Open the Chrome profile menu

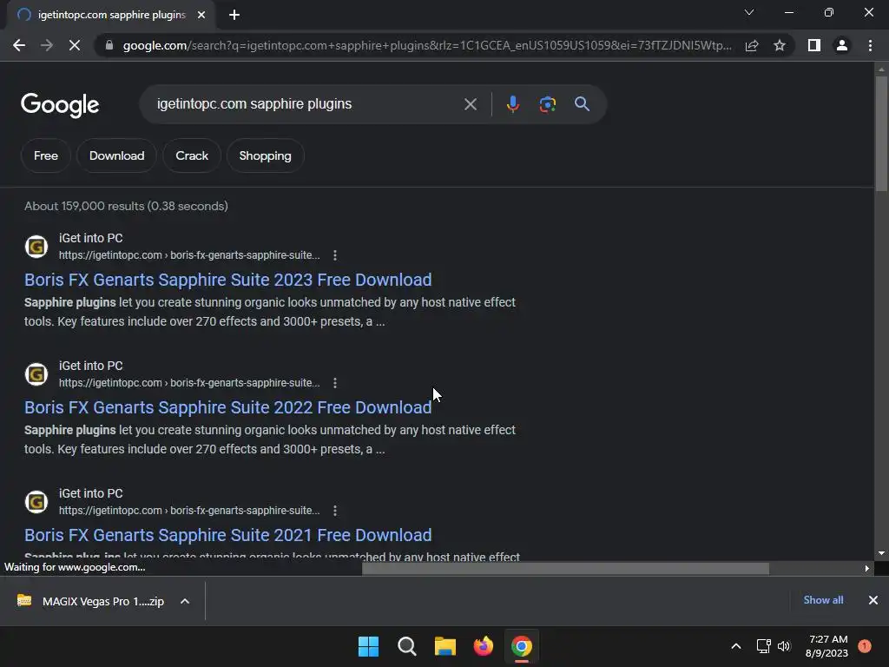click(x=842, y=45)
